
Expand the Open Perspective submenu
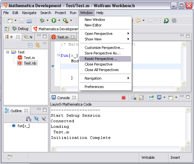(105, 34)
